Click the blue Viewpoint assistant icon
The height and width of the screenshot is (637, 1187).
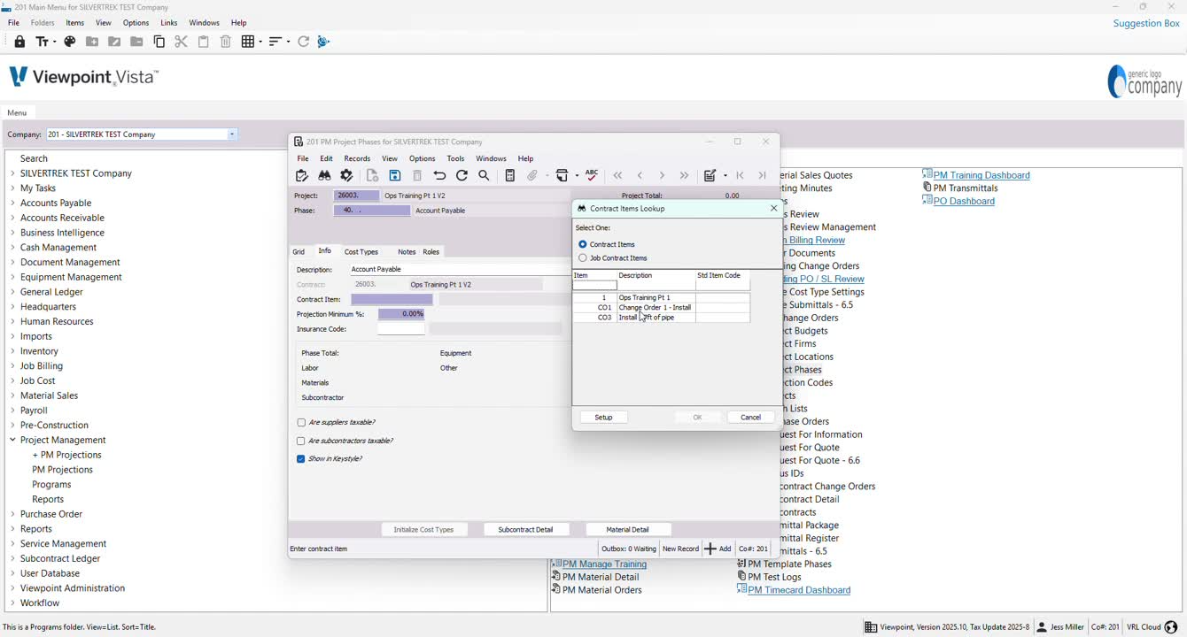click(323, 42)
